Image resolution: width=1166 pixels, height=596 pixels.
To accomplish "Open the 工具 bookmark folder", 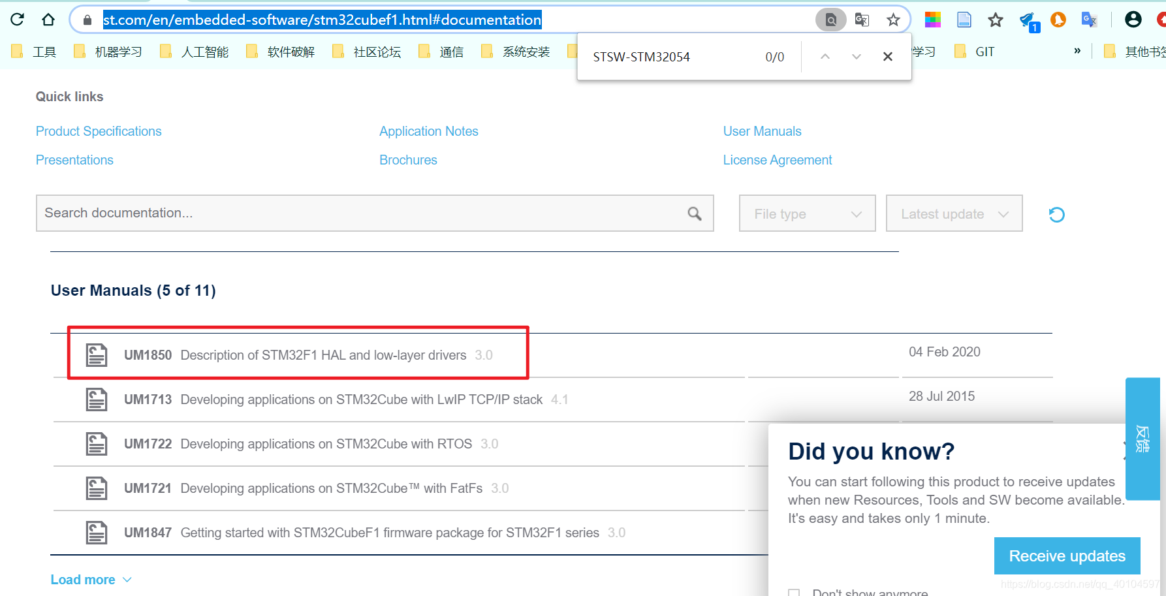I will [34, 52].
